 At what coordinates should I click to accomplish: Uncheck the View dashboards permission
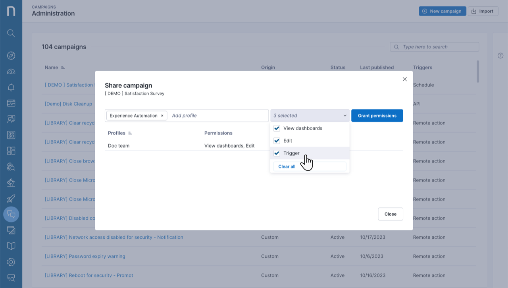tap(277, 128)
